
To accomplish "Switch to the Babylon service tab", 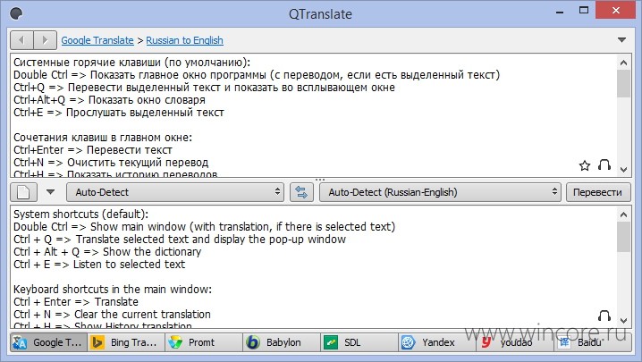I will 282,342.
